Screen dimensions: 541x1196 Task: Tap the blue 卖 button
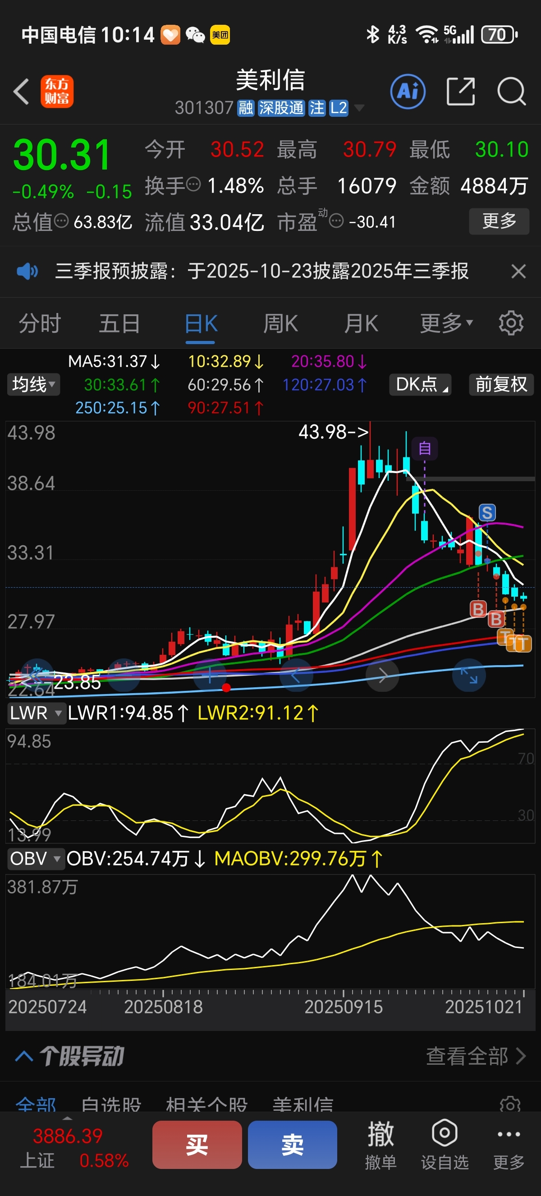[292, 1145]
